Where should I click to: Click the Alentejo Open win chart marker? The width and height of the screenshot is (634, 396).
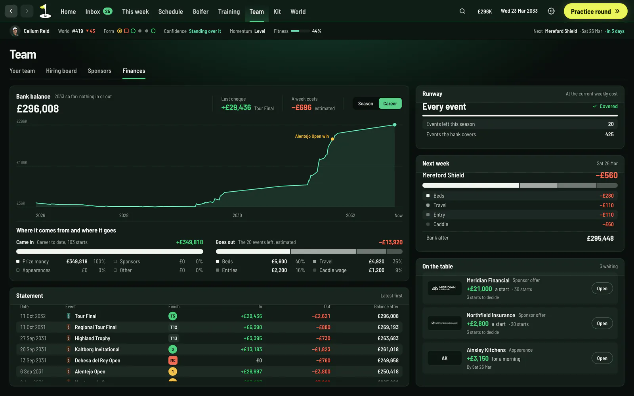pyautogui.click(x=332, y=139)
